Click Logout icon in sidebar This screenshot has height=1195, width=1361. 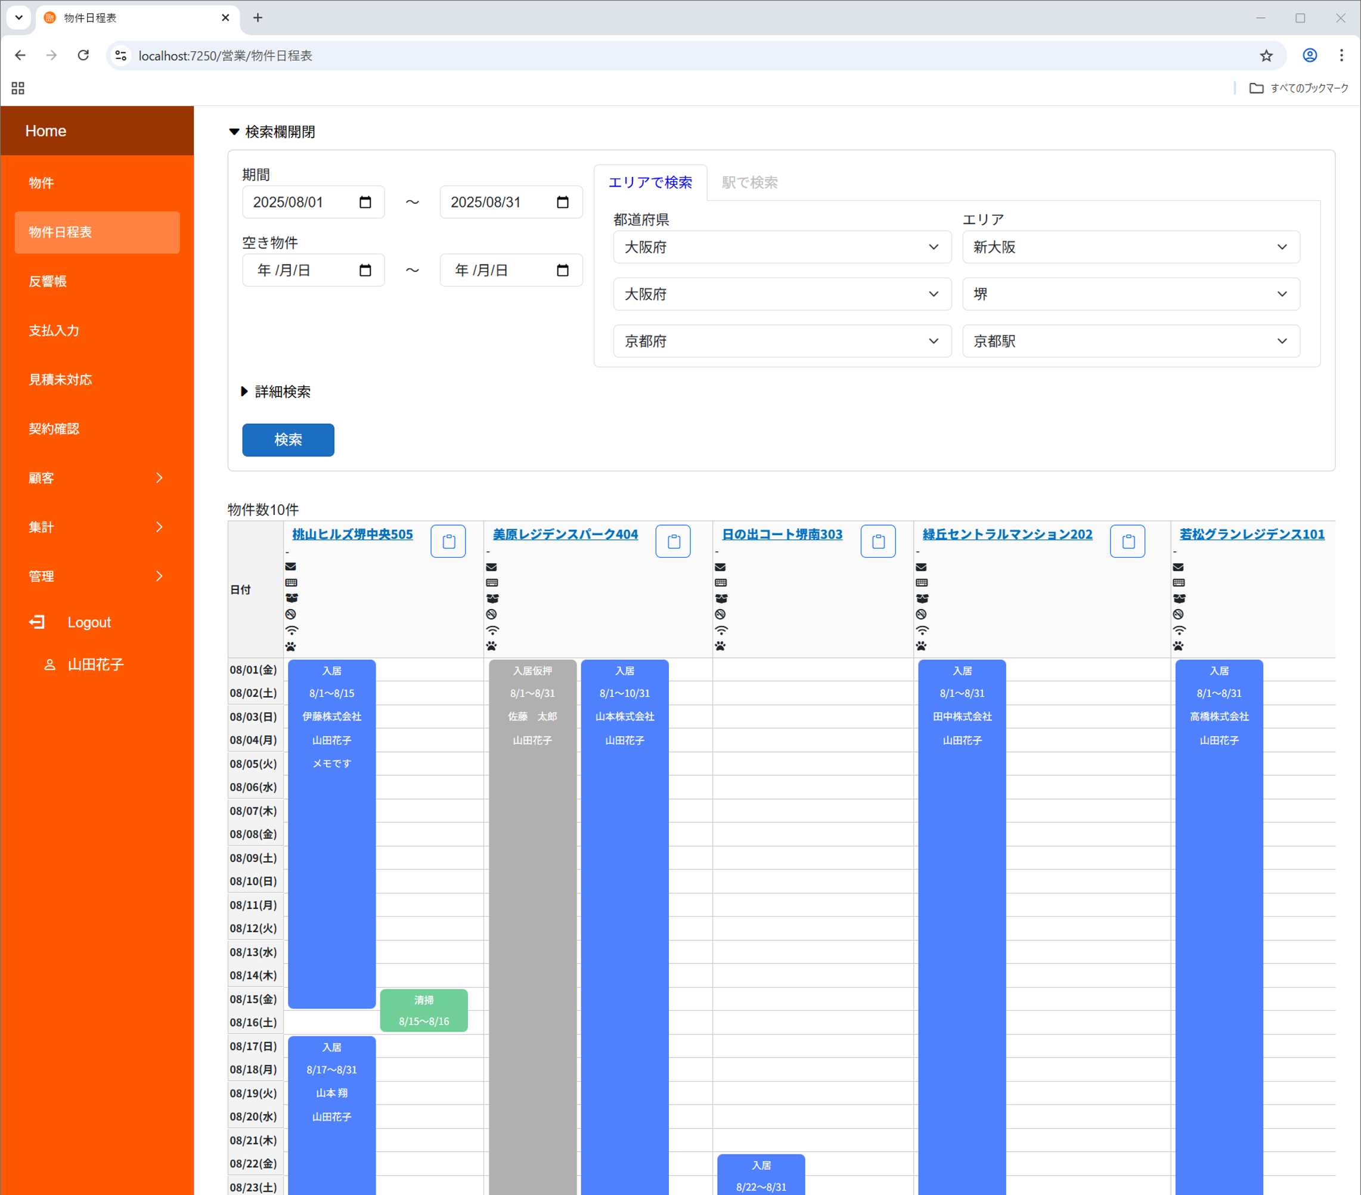(x=38, y=622)
